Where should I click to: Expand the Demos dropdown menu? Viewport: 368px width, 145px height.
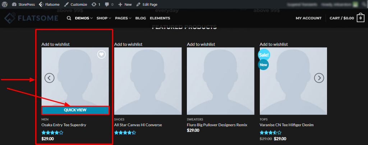click(84, 18)
